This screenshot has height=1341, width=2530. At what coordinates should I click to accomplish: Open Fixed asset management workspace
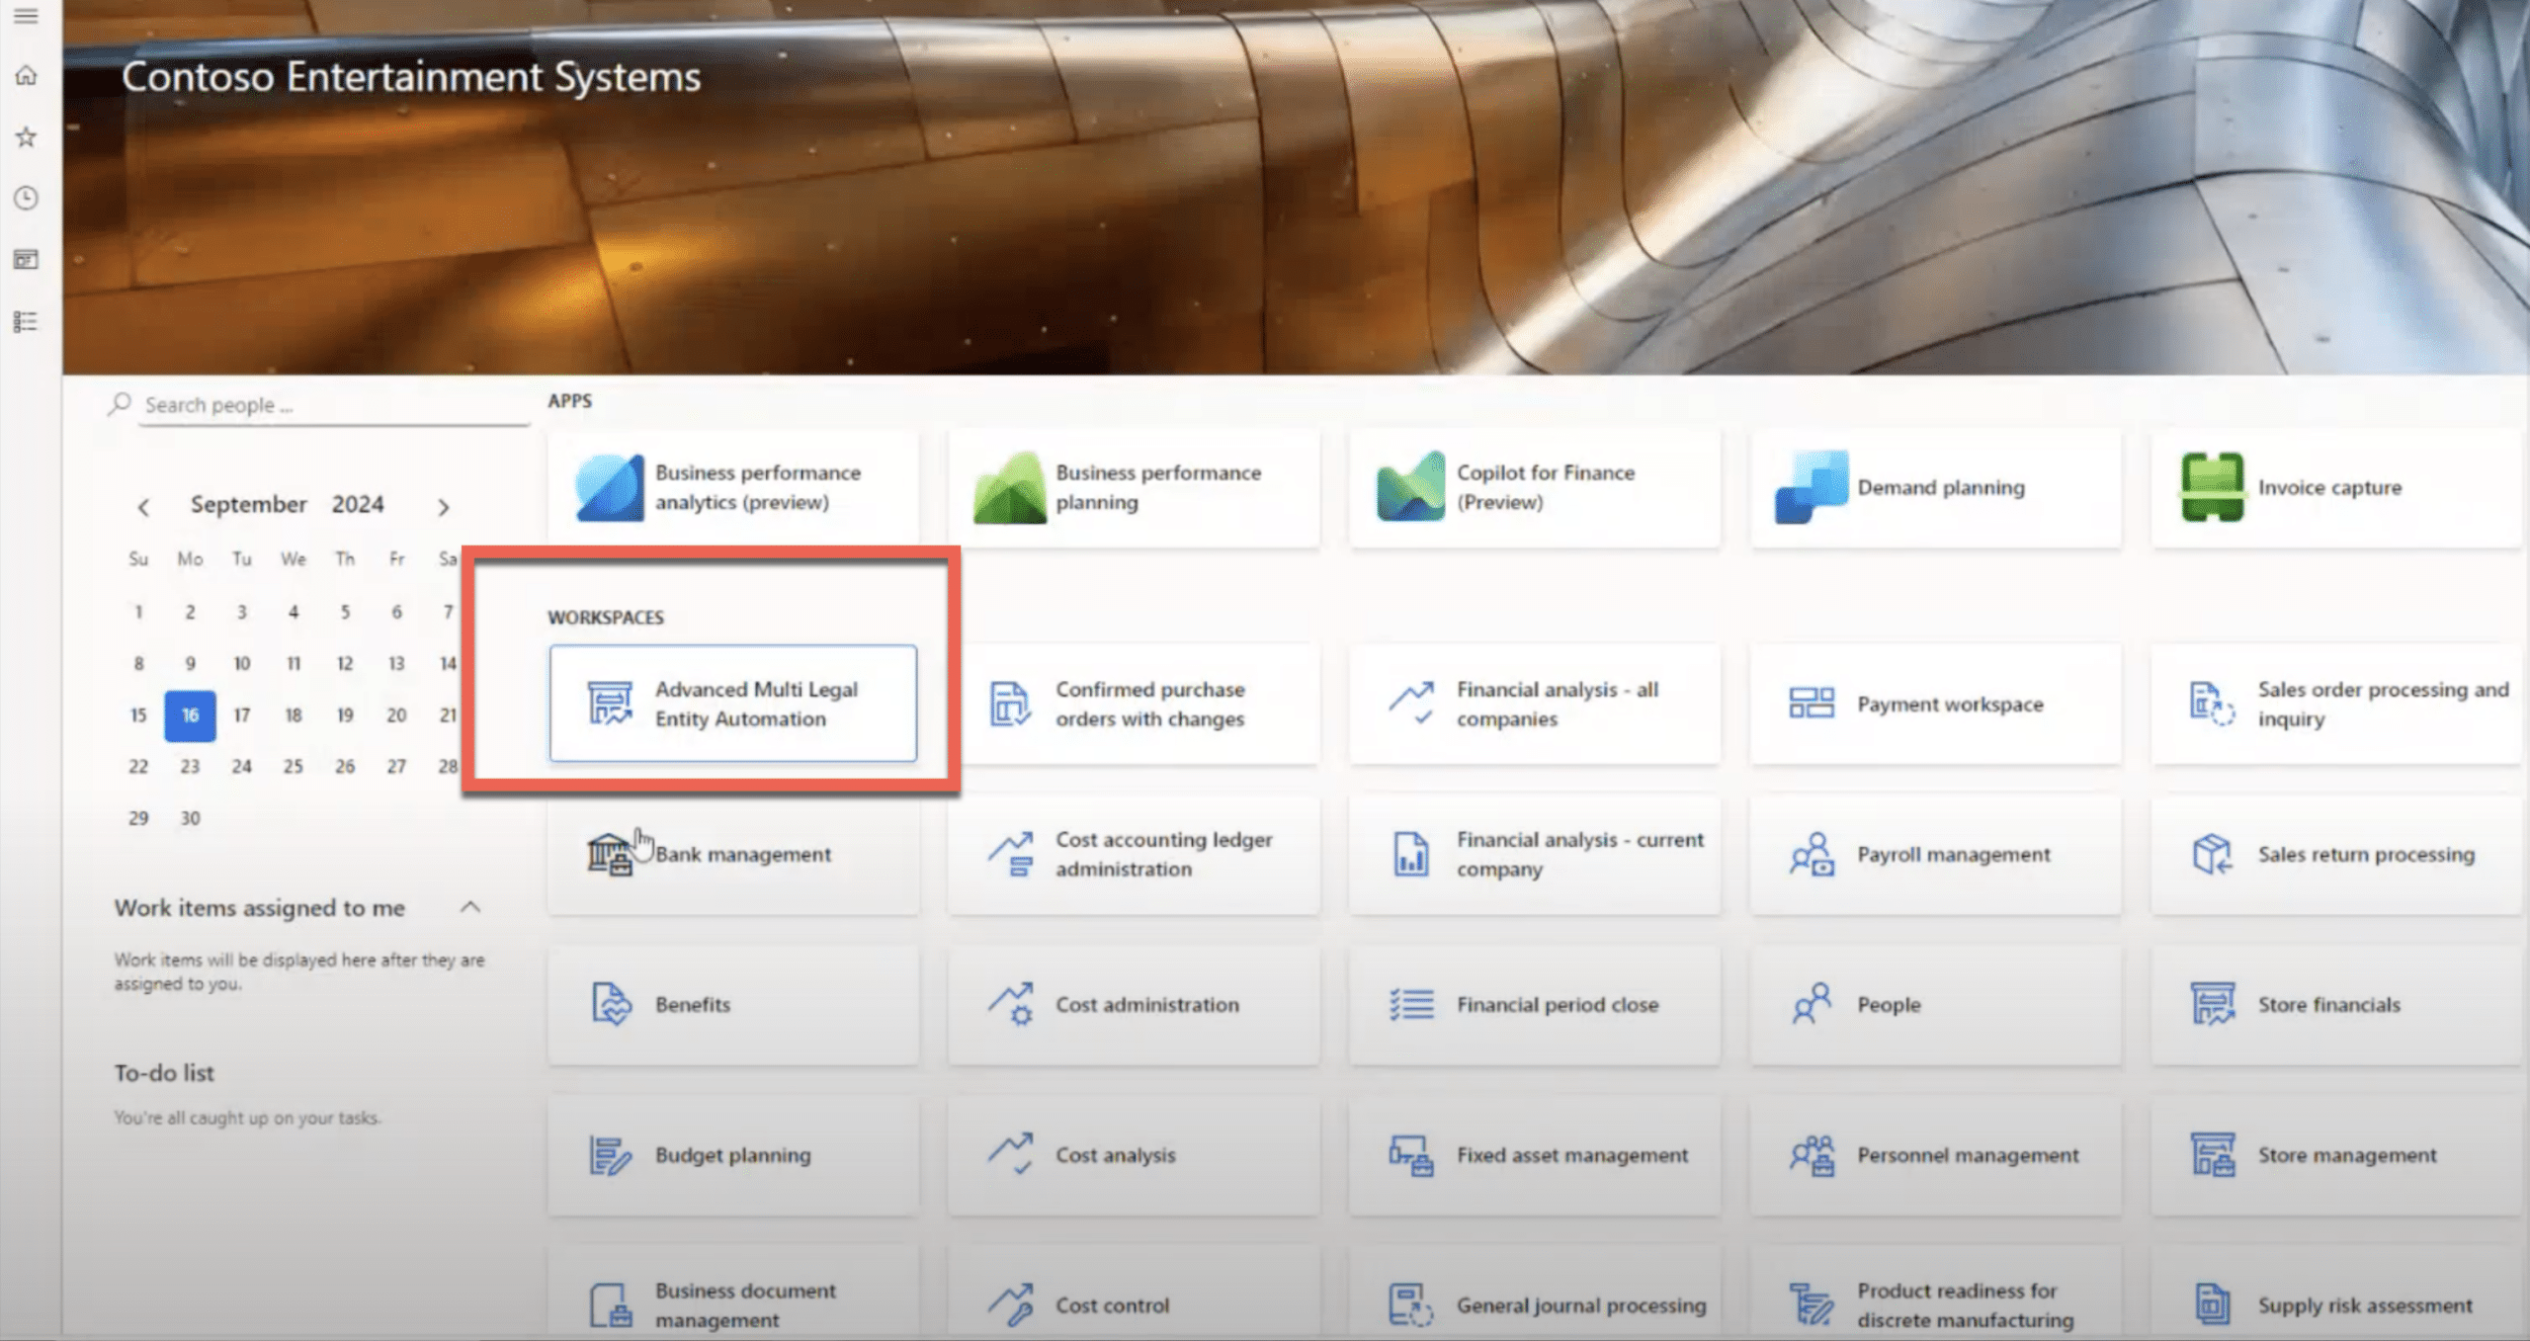pos(1535,1154)
